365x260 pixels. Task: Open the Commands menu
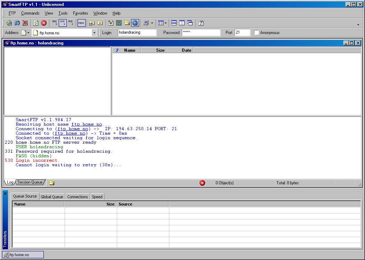[x=30, y=13]
